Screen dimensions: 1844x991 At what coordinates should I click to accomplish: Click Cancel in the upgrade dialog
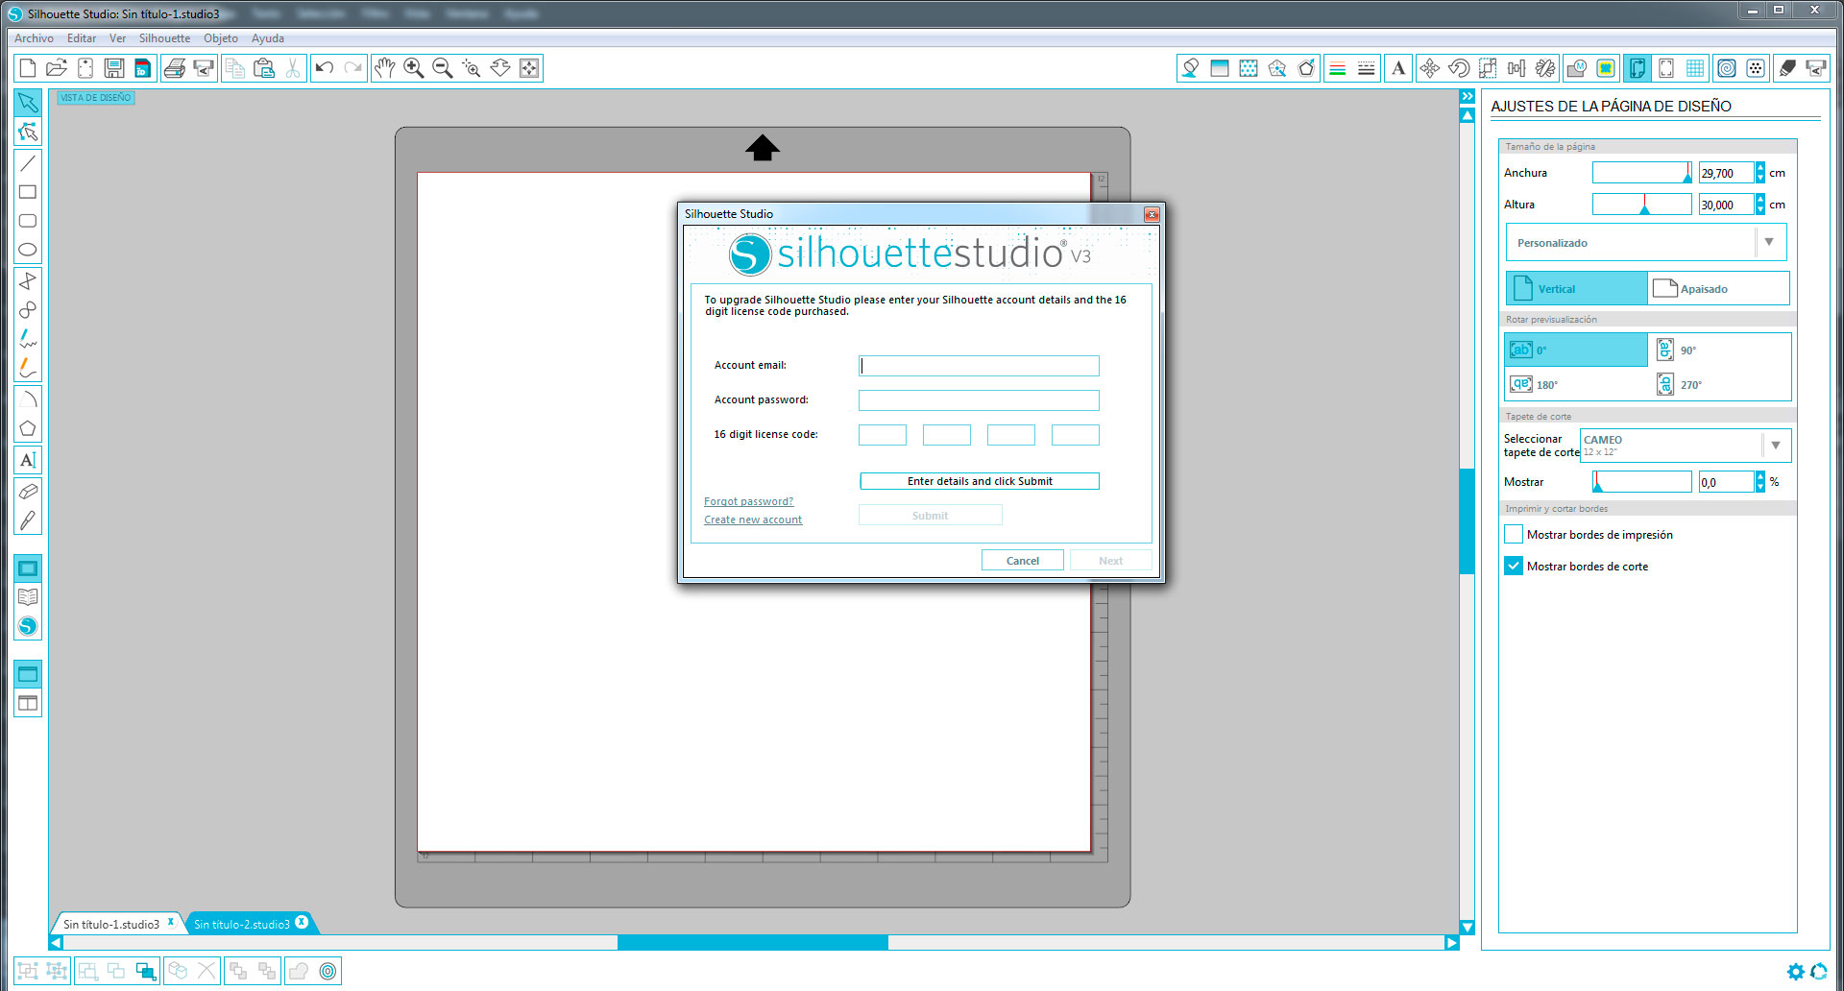pos(1023,561)
